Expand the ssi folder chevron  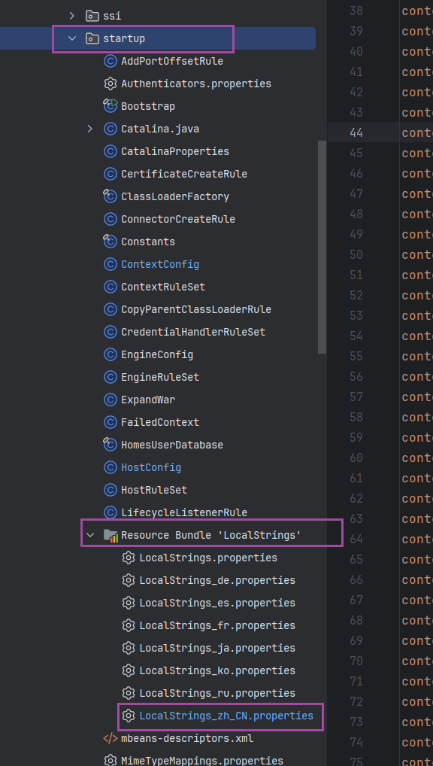[71, 16]
